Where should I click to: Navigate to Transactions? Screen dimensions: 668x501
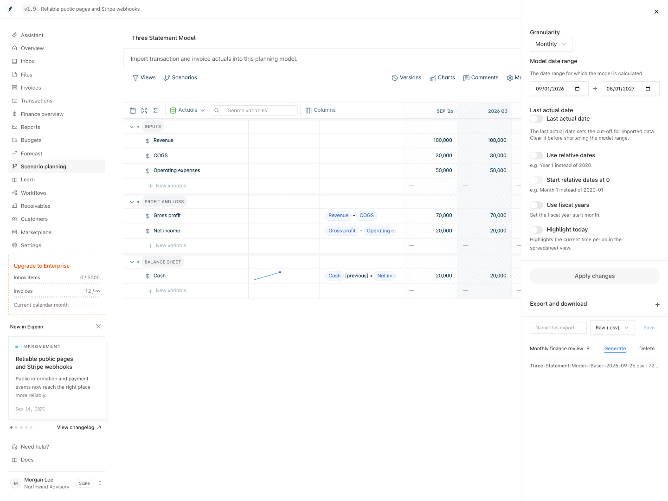pos(57,101)
